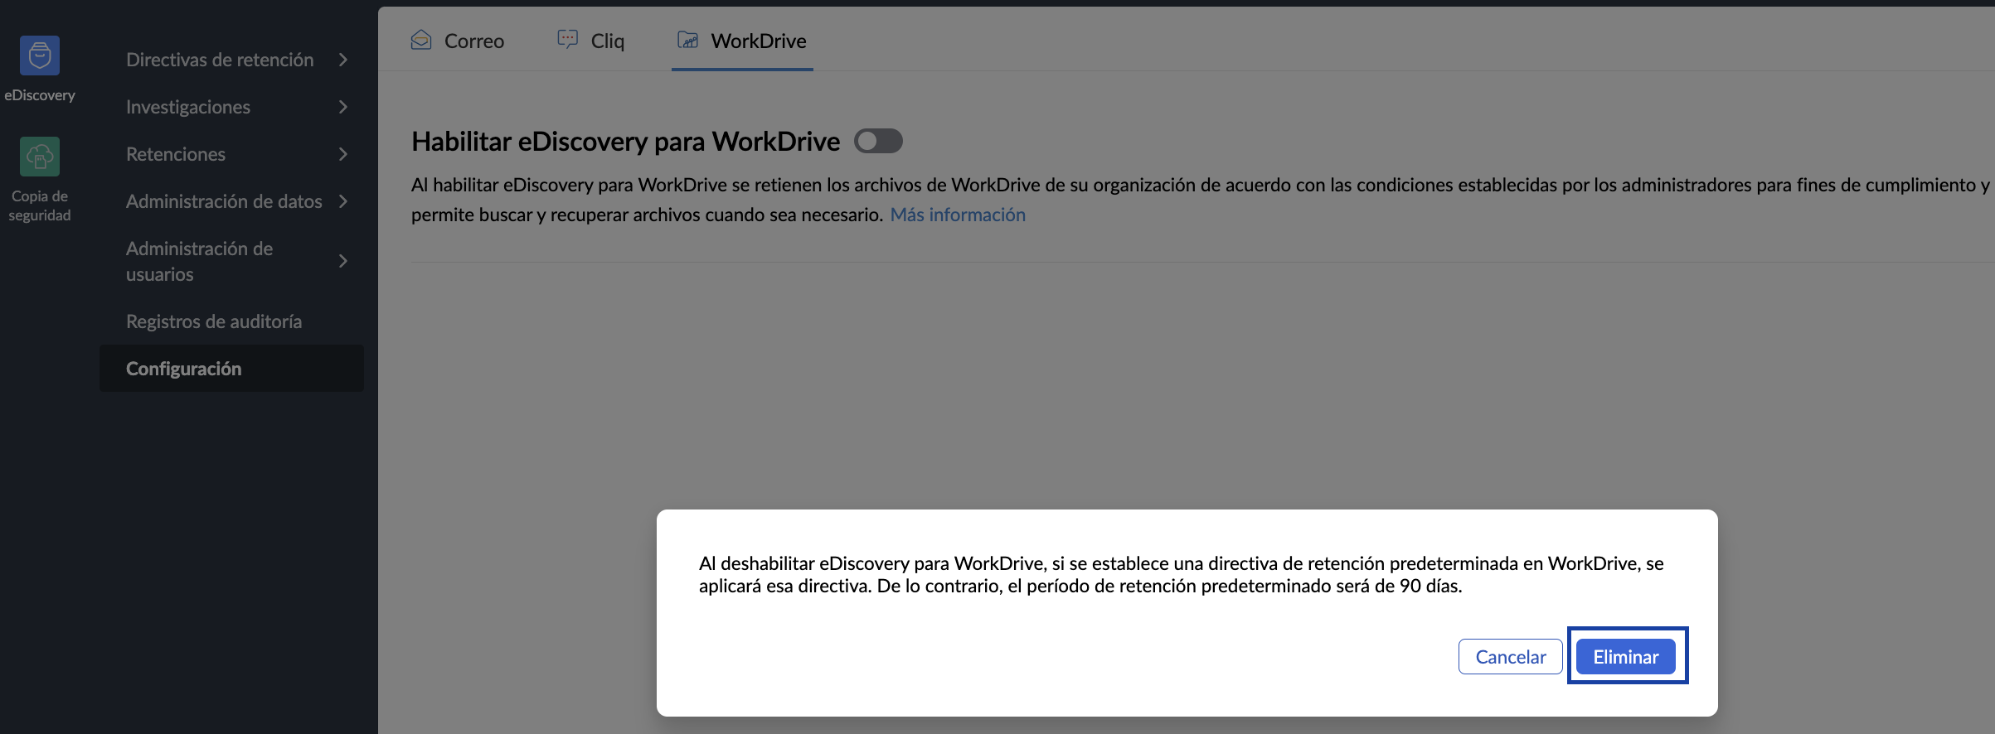Select Configuración in the sidebar

tap(232, 369)
